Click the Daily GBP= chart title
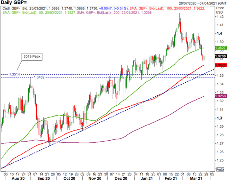The height and width of the screenshot is (180, 227). click(x=14, y=2)
